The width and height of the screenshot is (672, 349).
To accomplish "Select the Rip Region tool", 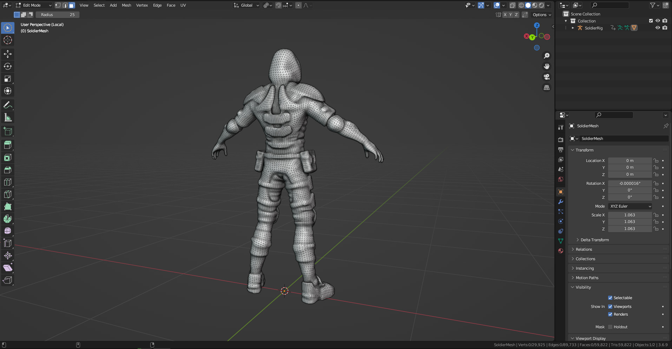I will 8,280.
